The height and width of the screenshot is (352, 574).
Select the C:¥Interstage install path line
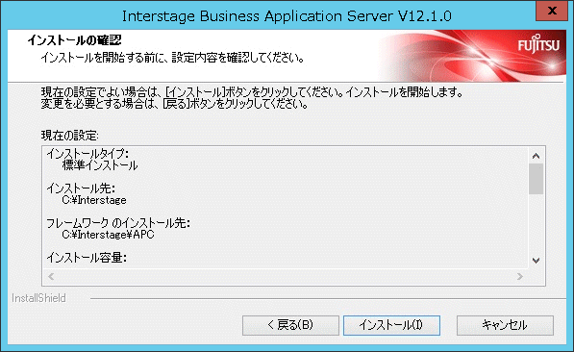coord(94,200)
